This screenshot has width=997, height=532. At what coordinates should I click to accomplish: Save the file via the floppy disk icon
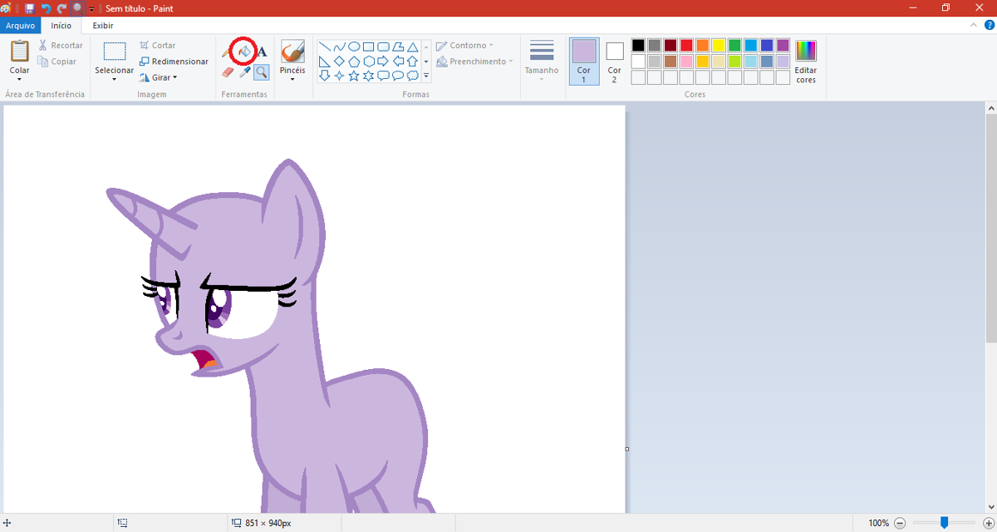[x=29, y=7]
